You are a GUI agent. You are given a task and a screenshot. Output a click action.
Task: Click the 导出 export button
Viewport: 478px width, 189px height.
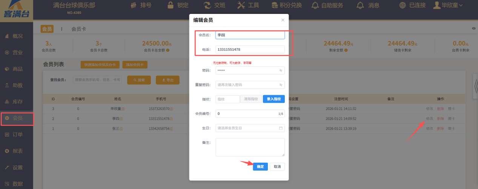168,80
